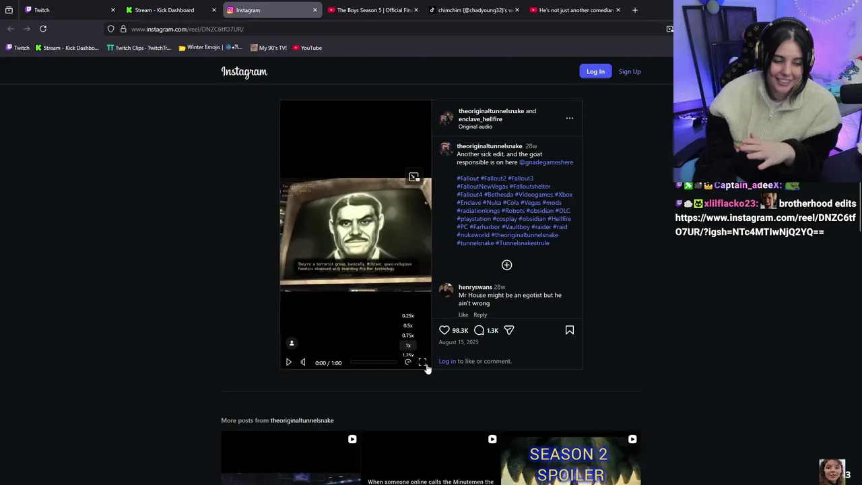Switch to The Boys Season 5 tab
Image resolution: width=862 pixels, height=485 pixels.
(x=373, y=10)
